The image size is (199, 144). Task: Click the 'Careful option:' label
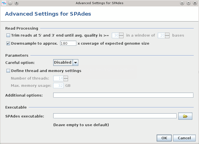point(20,63)
